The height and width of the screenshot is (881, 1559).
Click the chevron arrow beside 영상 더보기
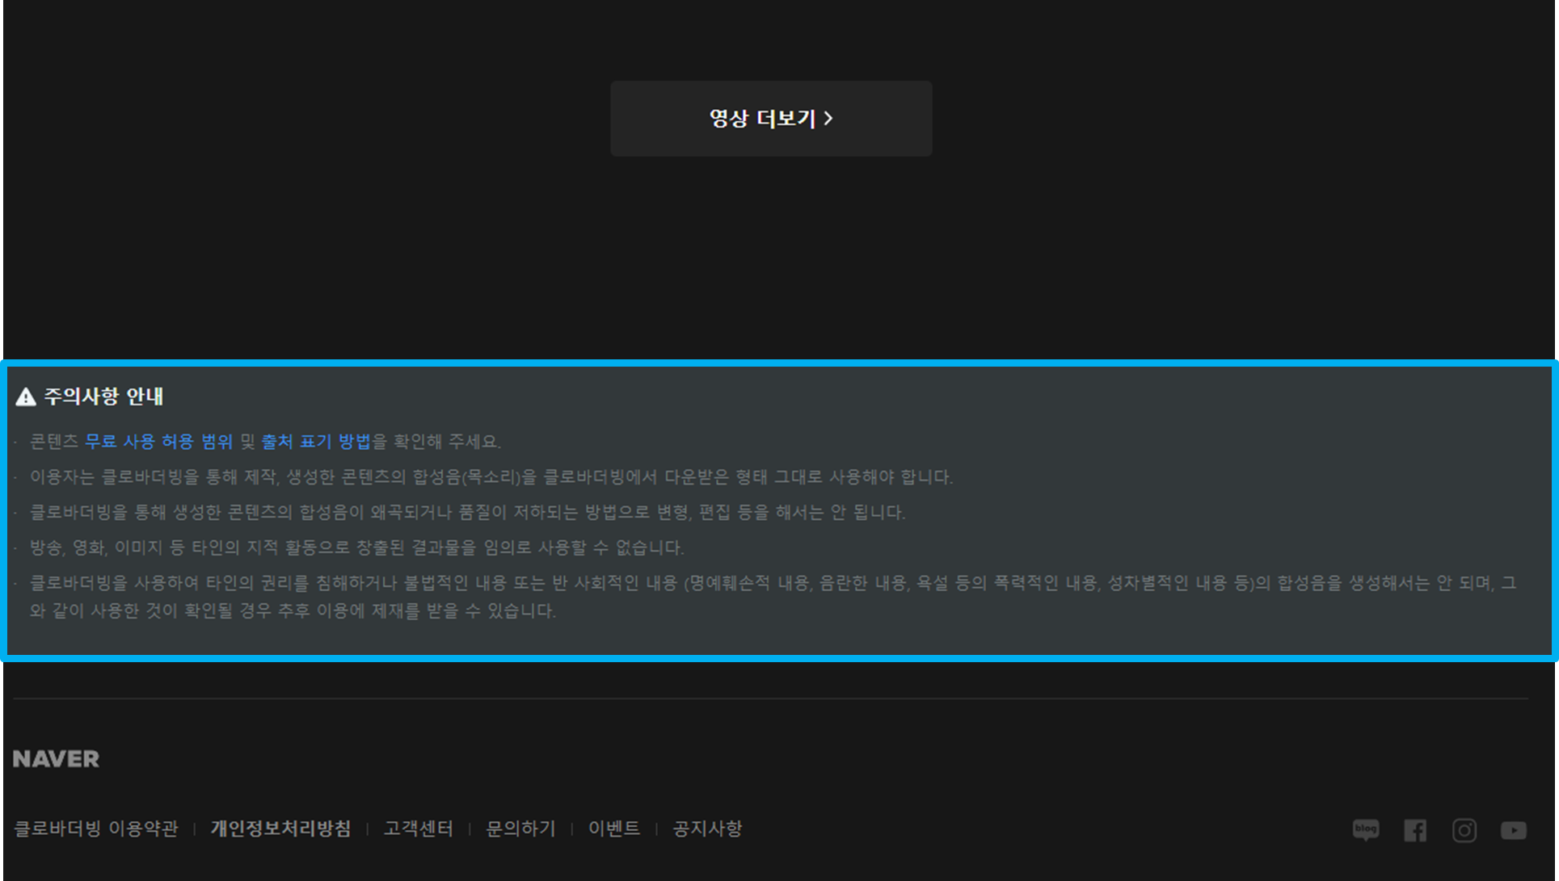pyautogui.click(x=828, y=119)
